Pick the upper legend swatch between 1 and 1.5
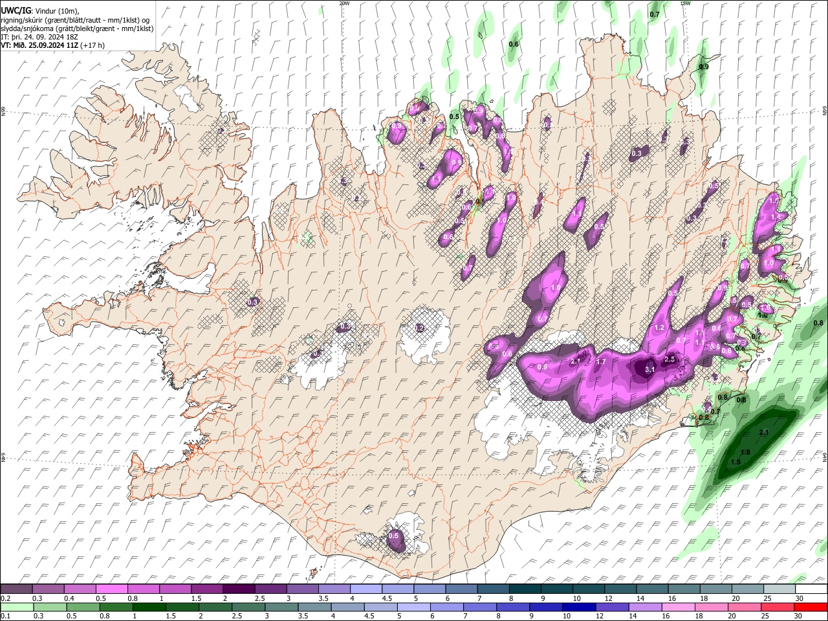828x621 pixels. (x=175, y=589)
